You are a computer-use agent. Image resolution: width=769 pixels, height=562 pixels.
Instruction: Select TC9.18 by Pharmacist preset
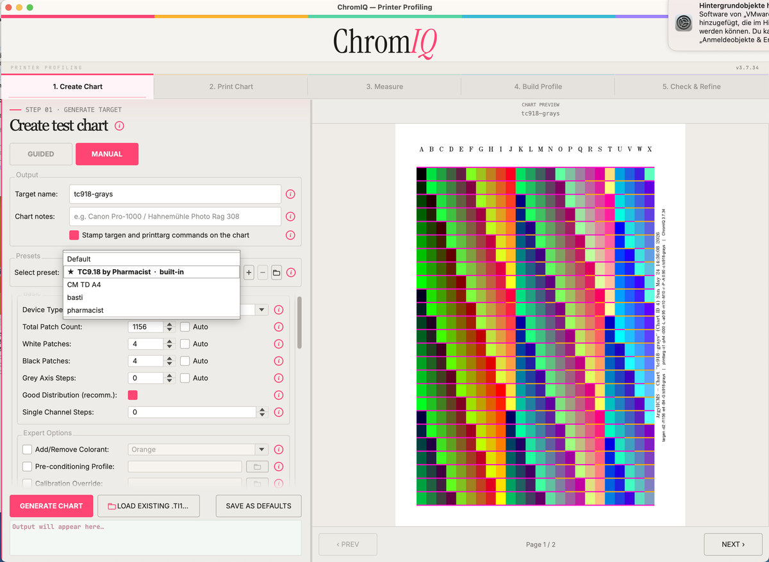151,272
